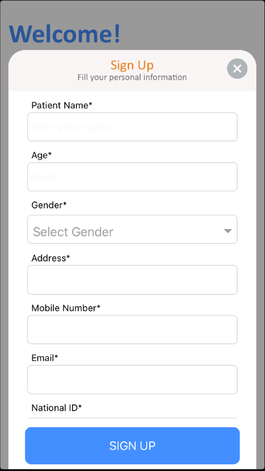
Task: Select the Mobile Number entry field
Action: pyautogui.click(x=132, y=329)
